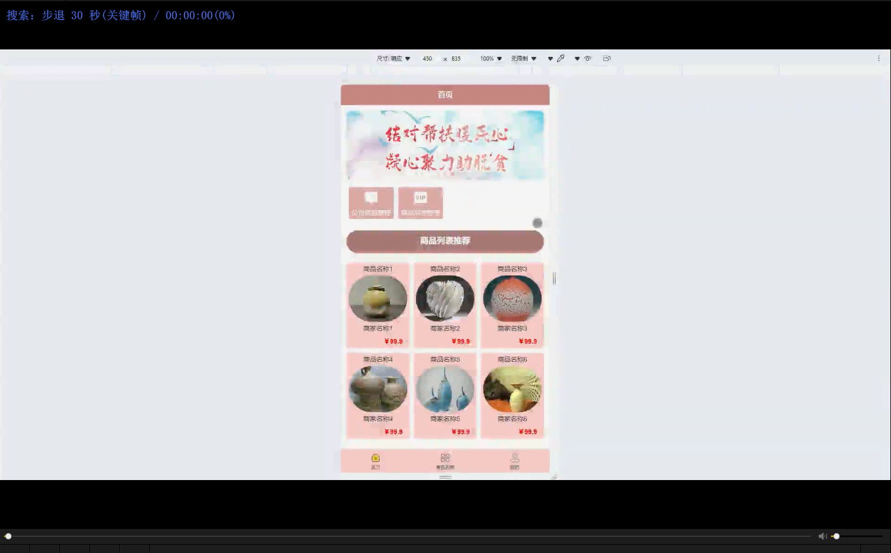Toggle the gray floating button near product list
The image size is (891, 553).
538,222
